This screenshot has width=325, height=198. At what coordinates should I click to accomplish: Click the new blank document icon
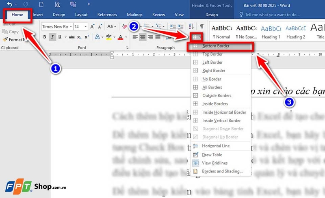point(41,4)
